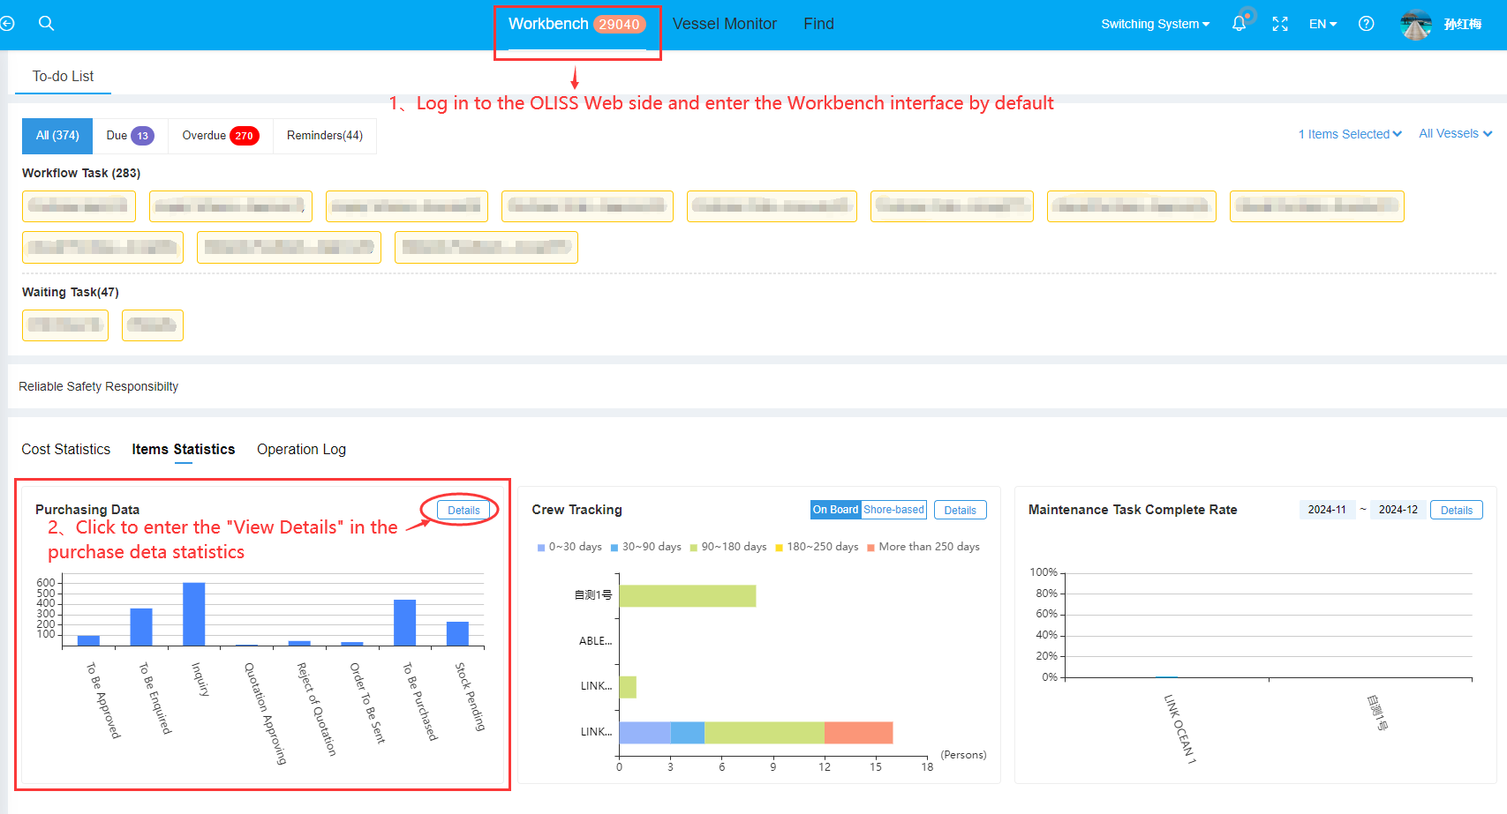Click the Inquiry bar in Purchasing chart
The height and width of the screenshot is (814, 1507).
pyautogui.click(x=194, y=615)
